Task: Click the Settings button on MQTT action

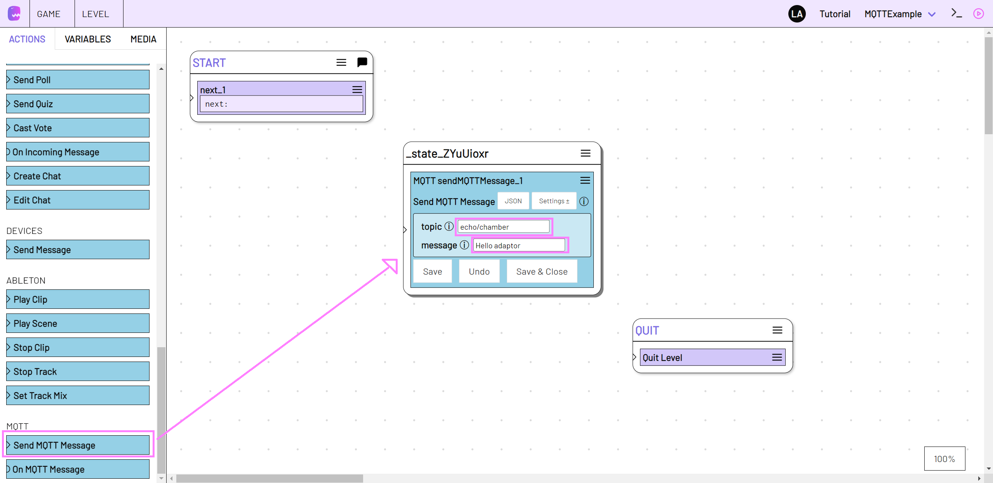Action: 553,201
